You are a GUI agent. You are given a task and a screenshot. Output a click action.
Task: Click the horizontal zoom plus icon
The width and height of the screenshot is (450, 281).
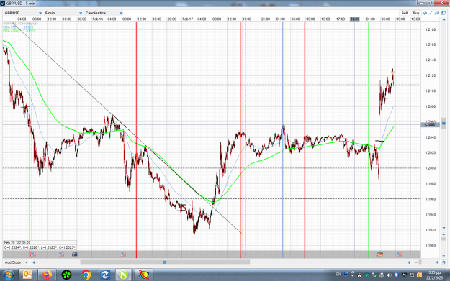[x=437, y=262]
